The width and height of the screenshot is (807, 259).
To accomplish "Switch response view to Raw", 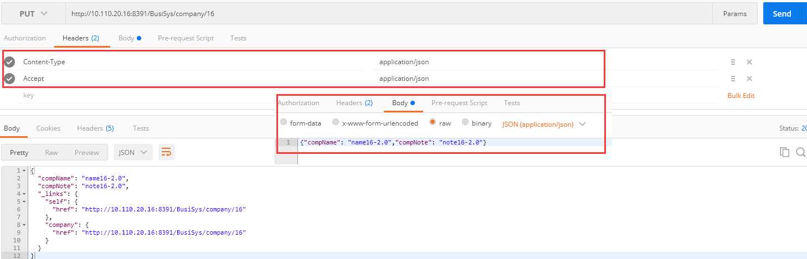I will (52, 152).
